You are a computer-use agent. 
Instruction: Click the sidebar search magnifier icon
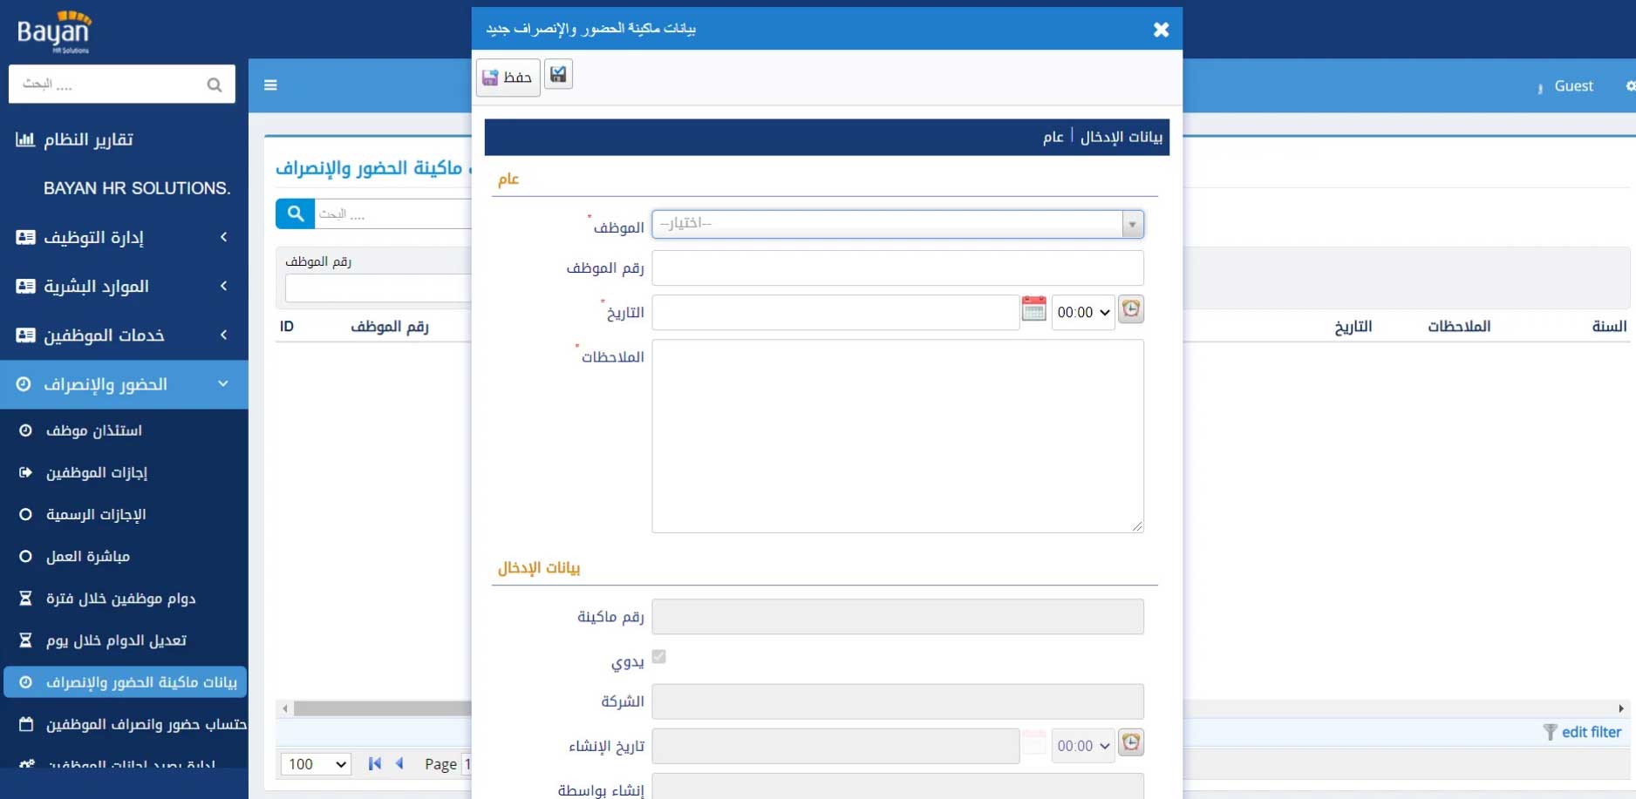(215, 85)
